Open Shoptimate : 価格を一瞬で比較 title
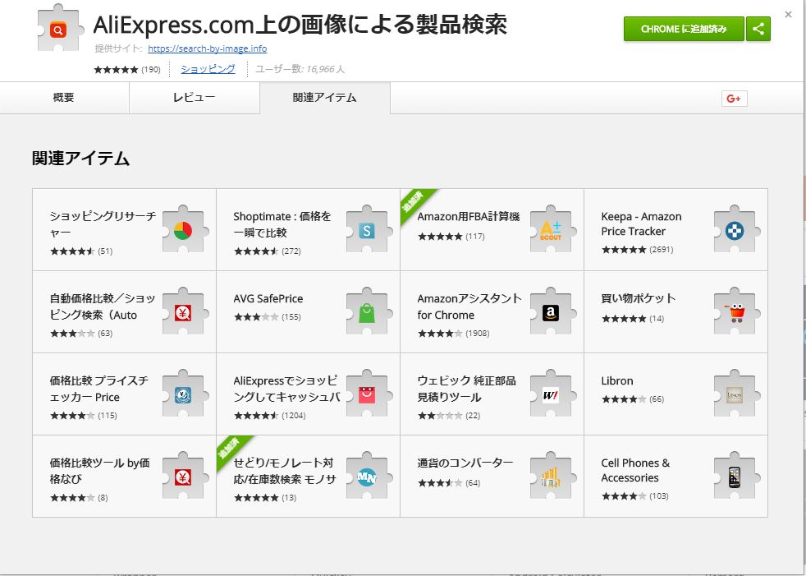Viewport: 806px width, 576px height. (x=282, y=224)
